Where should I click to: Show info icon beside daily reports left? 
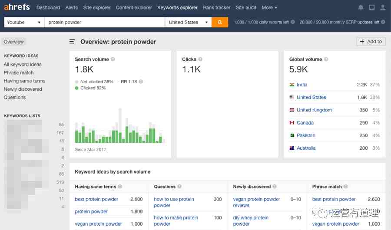click(x=293, y=22)
